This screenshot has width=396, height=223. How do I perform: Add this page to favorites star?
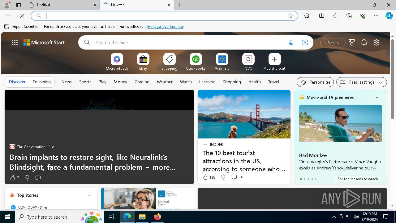pyautogui.click(x=290, y=16)
